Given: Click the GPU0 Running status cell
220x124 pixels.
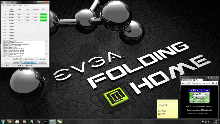Looking at the screenshot, I should point(12,17).
